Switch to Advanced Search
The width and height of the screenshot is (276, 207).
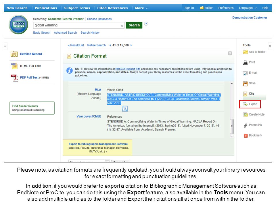tap(65, 32)
